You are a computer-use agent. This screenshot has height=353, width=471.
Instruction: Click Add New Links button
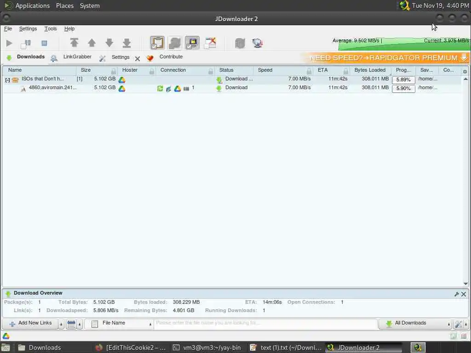pos(30,324)
